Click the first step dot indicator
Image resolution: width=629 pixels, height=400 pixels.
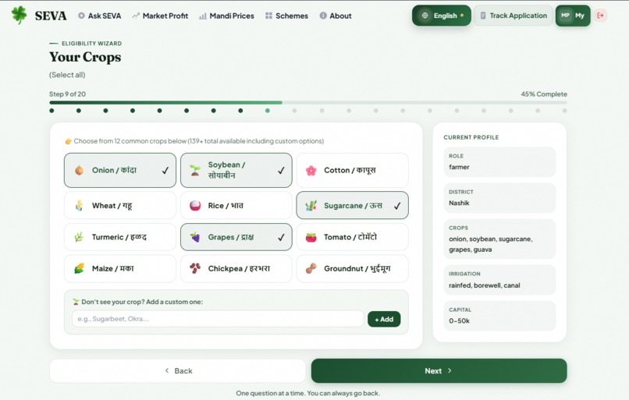(52, 111)
